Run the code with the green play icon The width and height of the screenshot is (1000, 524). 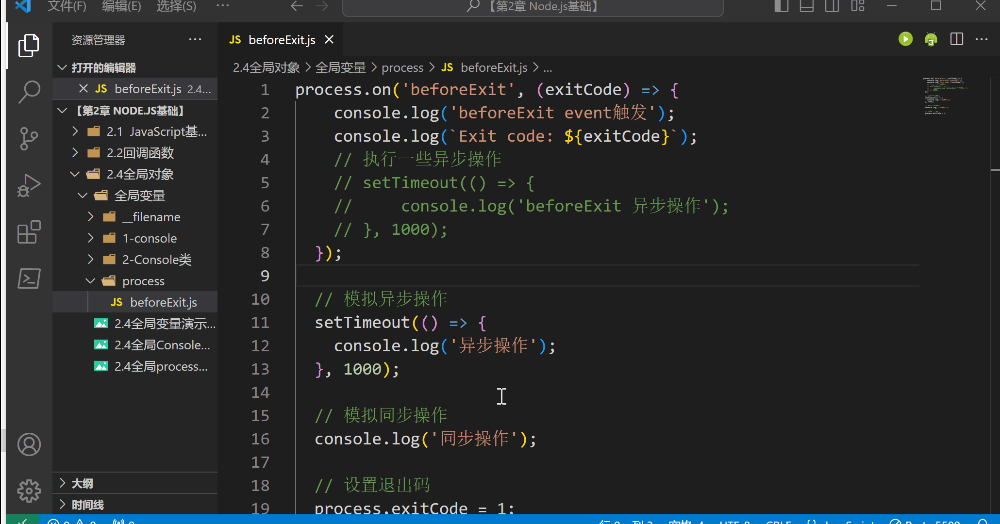[905, 39]
